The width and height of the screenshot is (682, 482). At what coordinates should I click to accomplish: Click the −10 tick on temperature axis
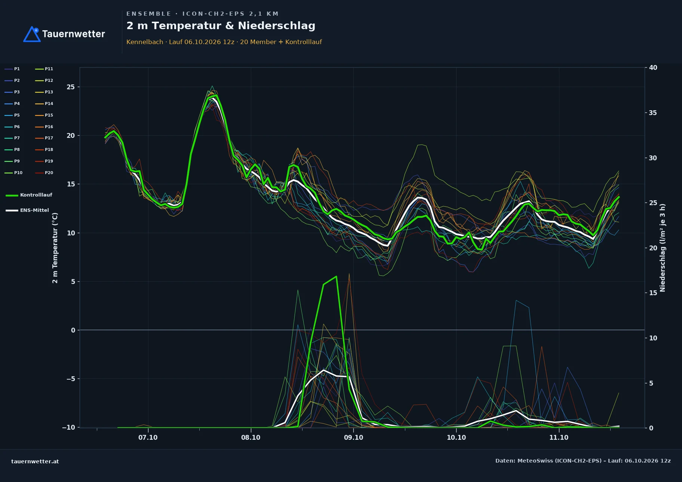68,427
